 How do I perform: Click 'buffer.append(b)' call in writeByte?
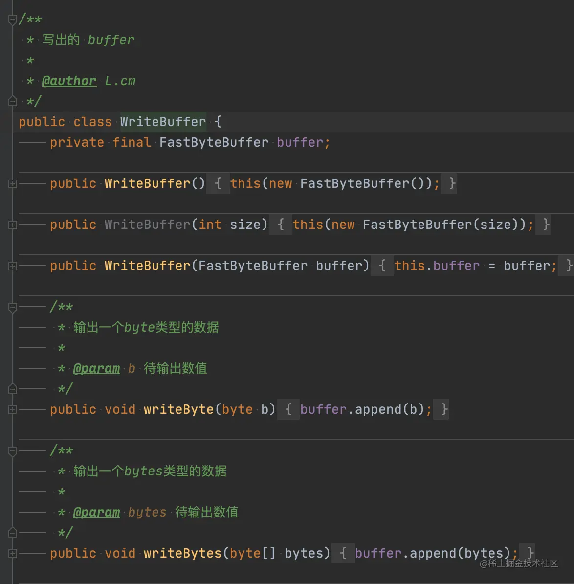(362, 409)
